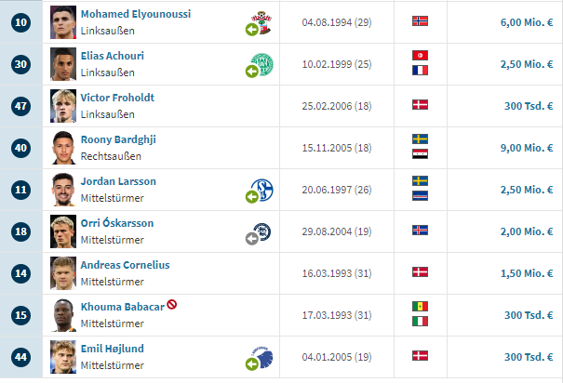Go to Andreas Cornelius profile link
The height and width of the screenshot is (383, 563).
(123, 264)
